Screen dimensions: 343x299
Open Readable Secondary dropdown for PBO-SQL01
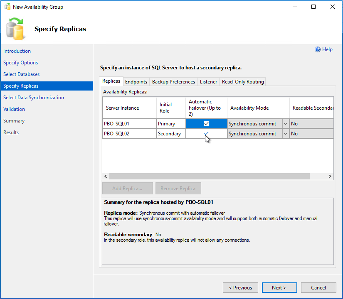point(312,124)
